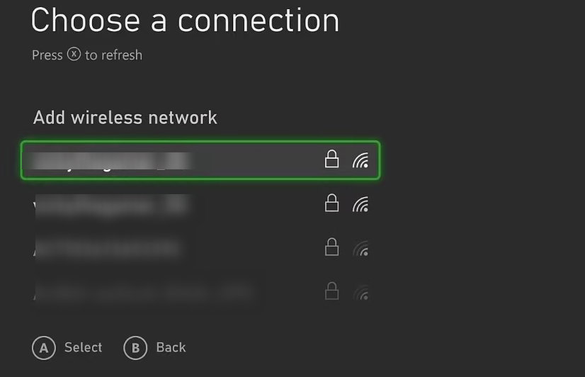Click the 'to refresh' hint text
585x377 pixels.
click(113, 55)
